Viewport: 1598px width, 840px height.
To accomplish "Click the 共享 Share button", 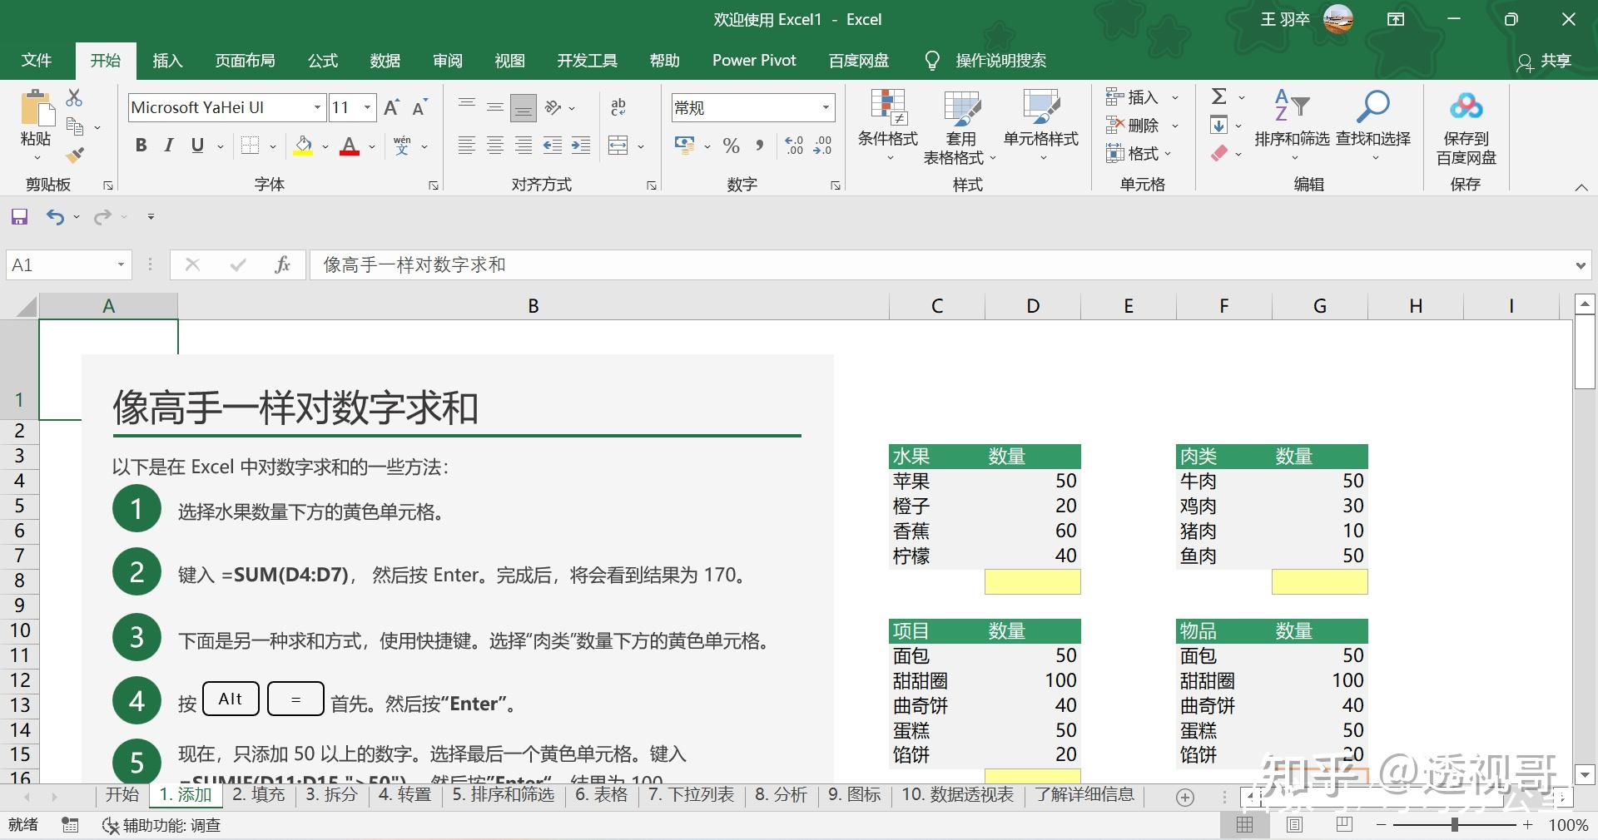I will tap(1545, 61).
